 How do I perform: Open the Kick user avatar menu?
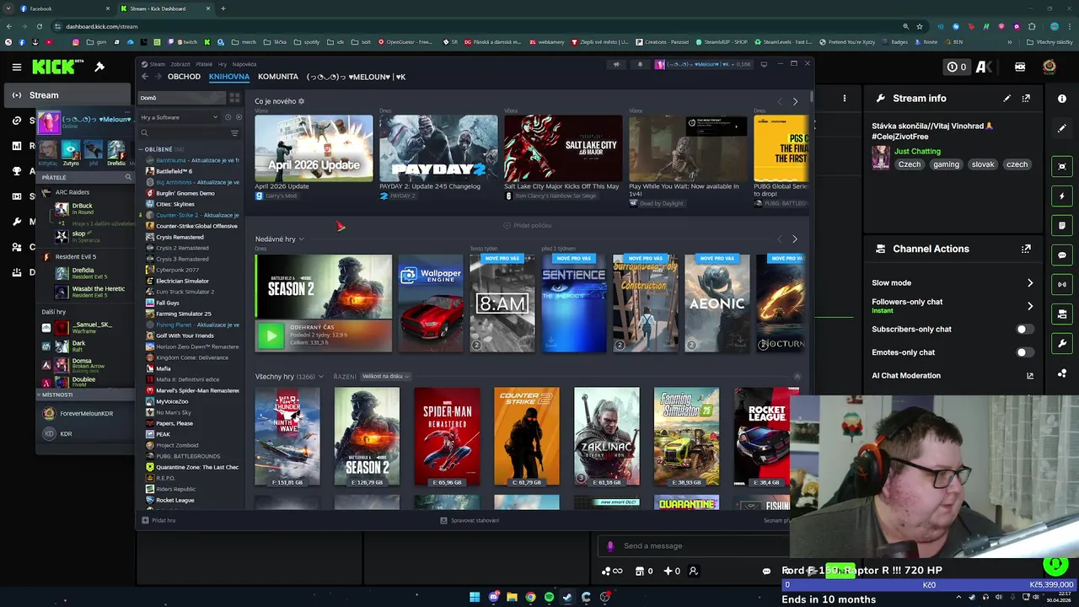[x=1049, y=67]
